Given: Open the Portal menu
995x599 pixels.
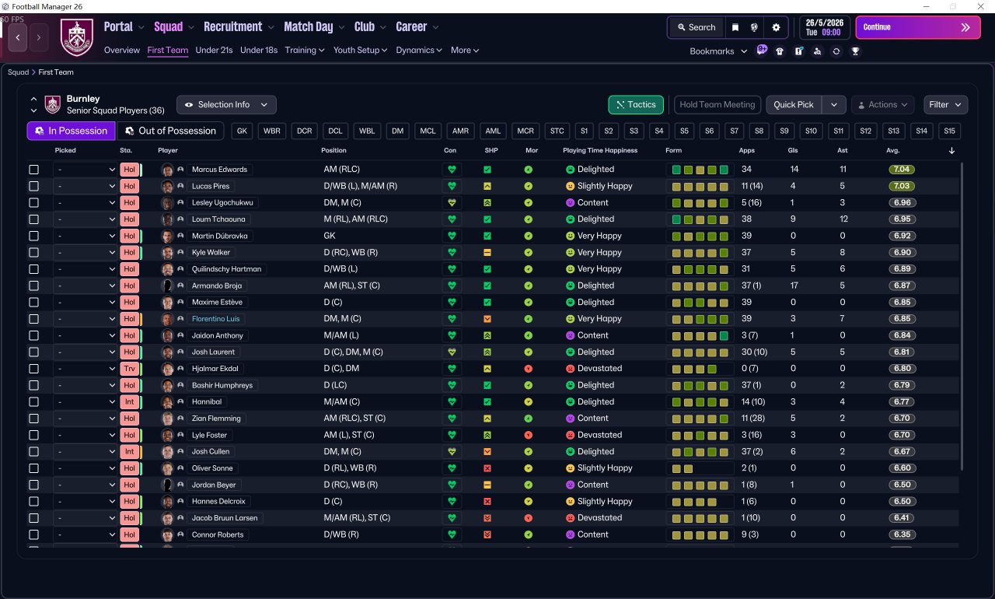Looking at the screenshot, I should (124, 27).
